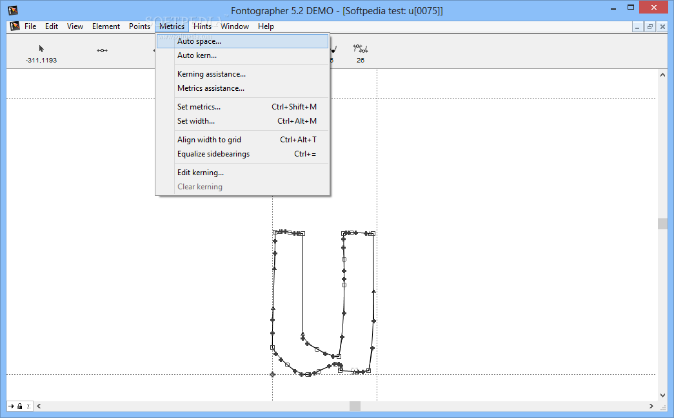674x418 pixels.
Task: Click the top-left corner point of glyph u
Action: [x=275, y=232]
